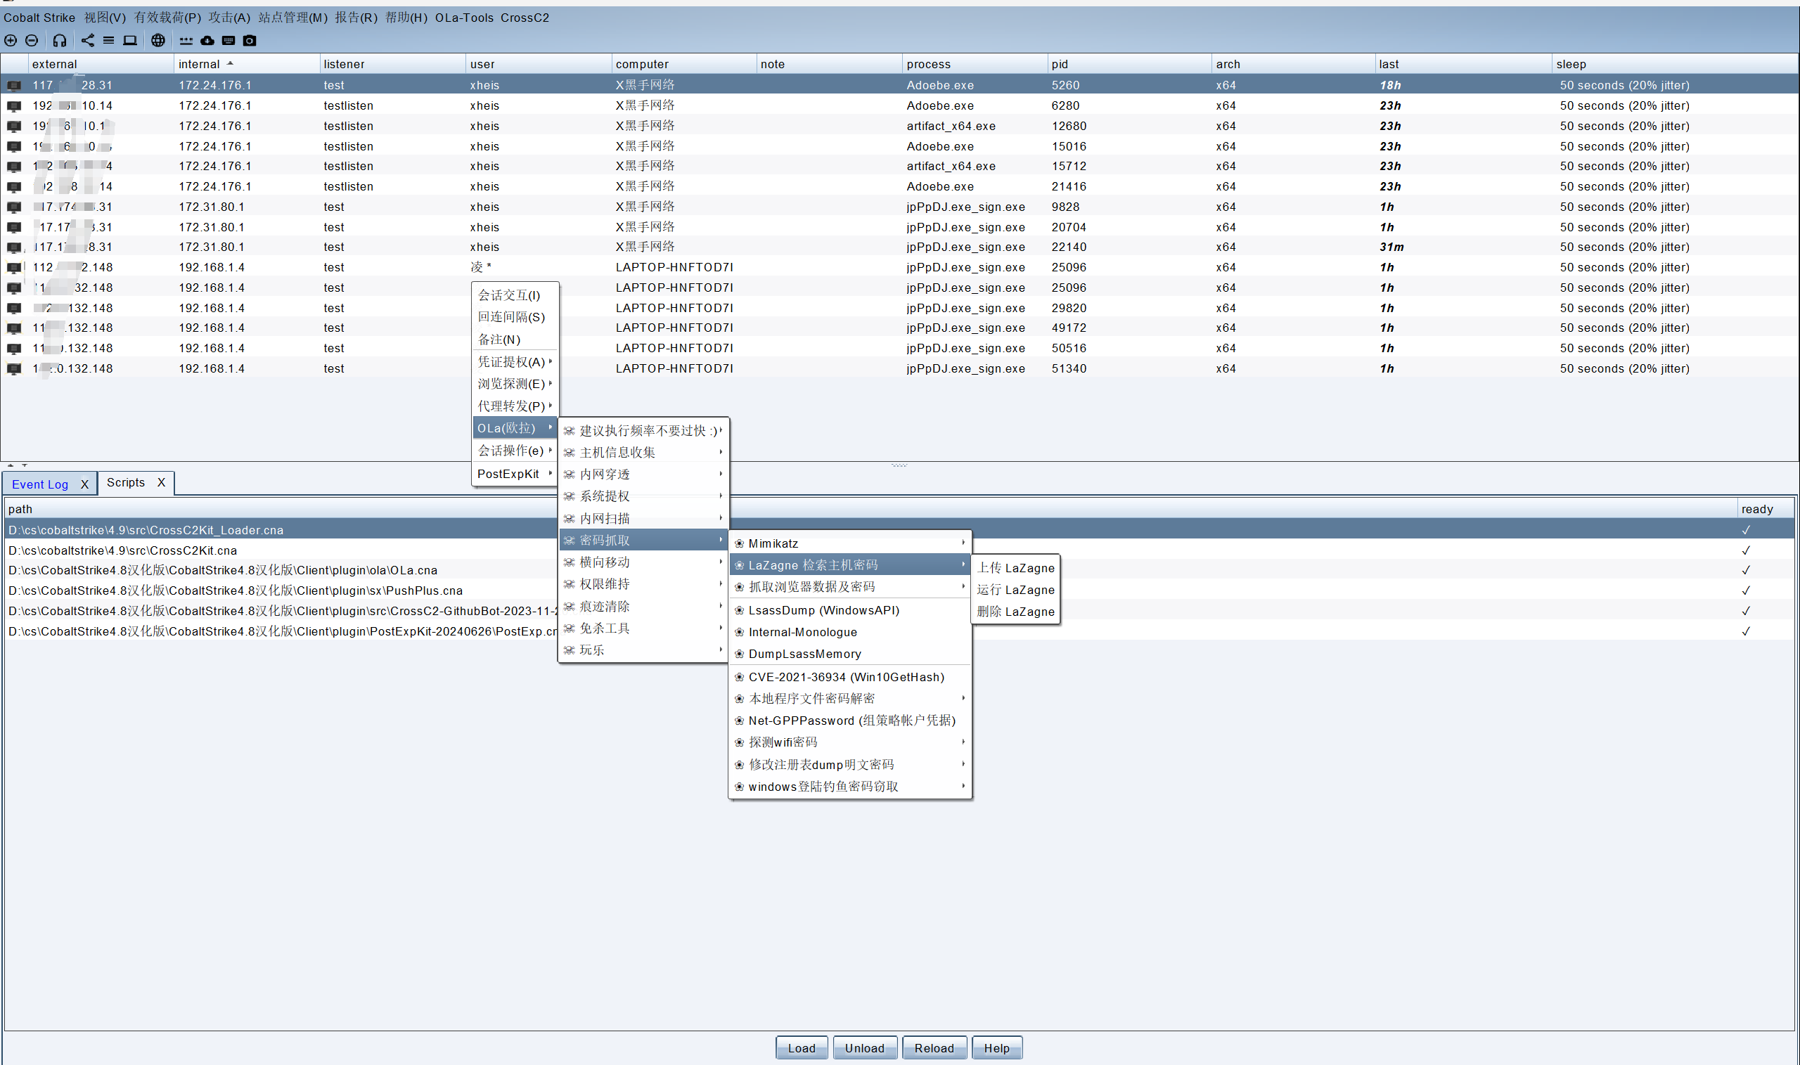Sort sessions by pid column header
The width and height of the screenshot is (1800, 1065).
[1130, 64]
